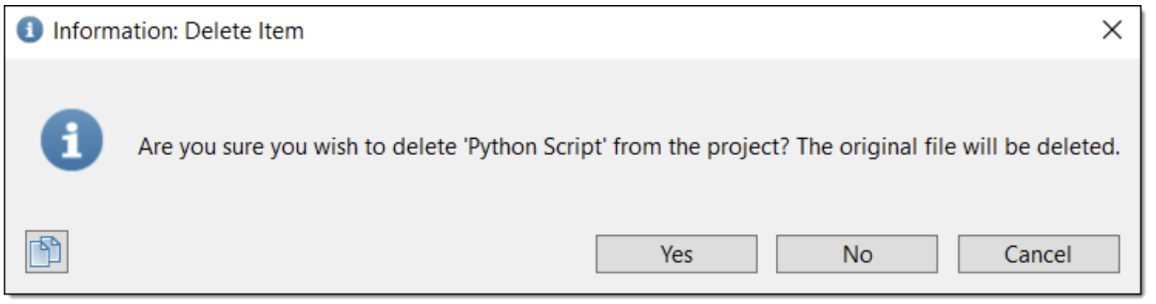Click the 'Delete Item' title text
Screen dimensions: 1156x304
[x=244, y=31]
